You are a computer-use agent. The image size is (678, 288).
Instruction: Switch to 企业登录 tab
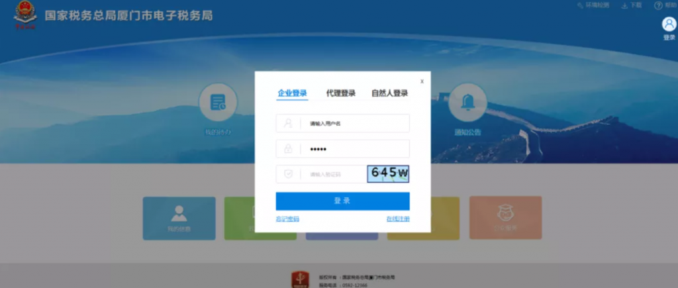click(292, 93)
